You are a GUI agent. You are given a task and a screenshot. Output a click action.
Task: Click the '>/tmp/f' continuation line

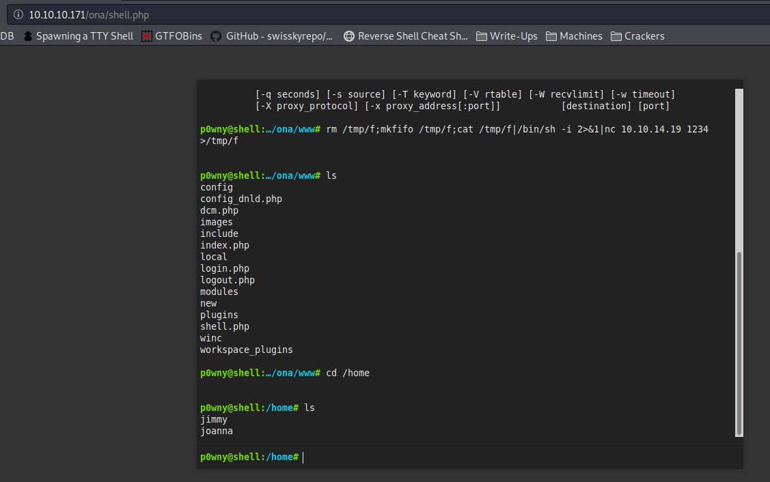[219, 141]
